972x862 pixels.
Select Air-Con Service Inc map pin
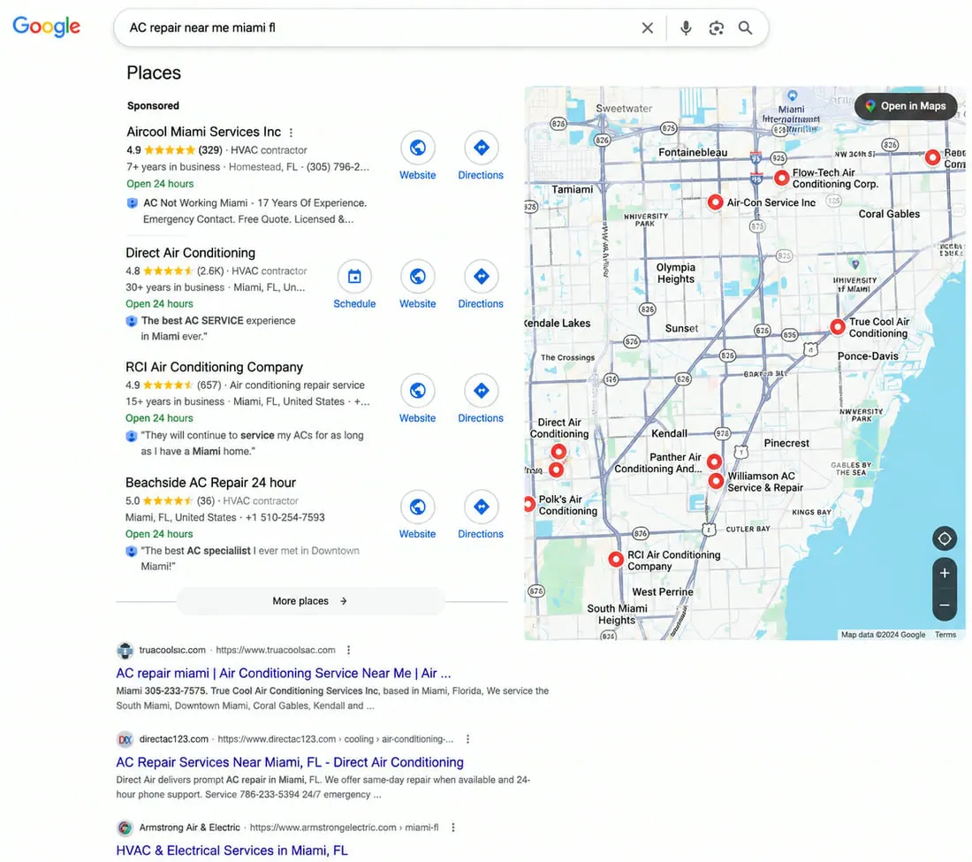tap(715, 202)
